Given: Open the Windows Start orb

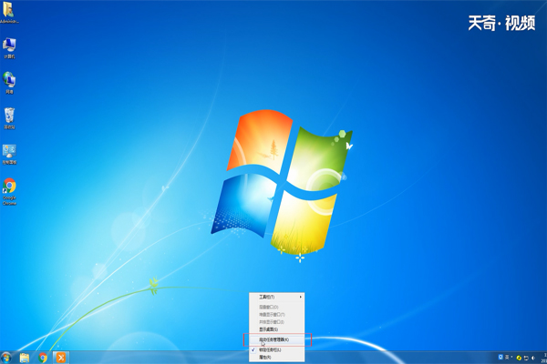Looking at the screenshot, I should [6, 358].
